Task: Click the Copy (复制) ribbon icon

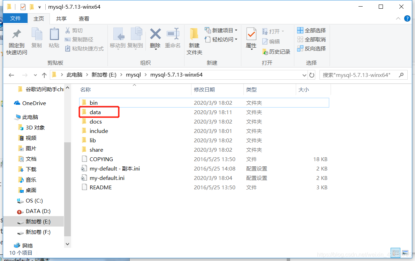Action: (x=37, y=34)
